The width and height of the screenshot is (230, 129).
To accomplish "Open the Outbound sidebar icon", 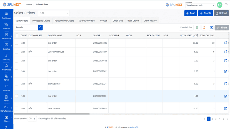I will 6,35.
